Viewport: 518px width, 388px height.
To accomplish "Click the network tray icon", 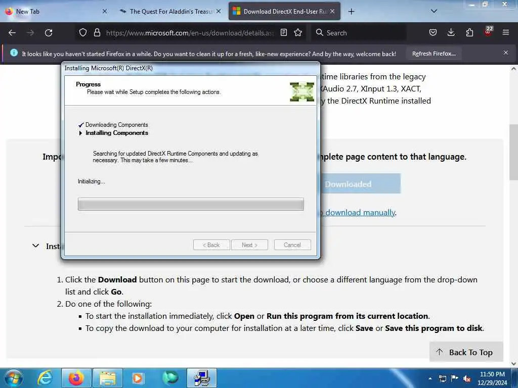I will coord(442,378).
